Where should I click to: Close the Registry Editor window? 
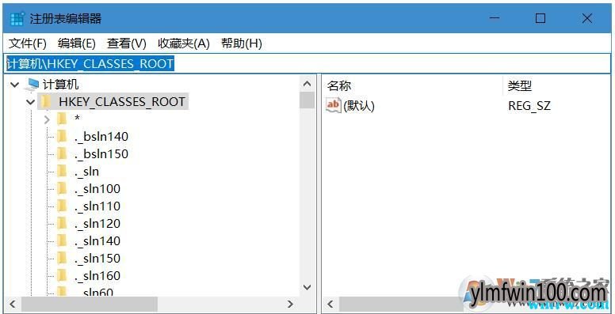(586, 18)
